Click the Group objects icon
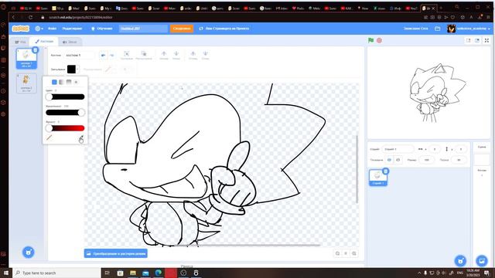Screen dimensions: 495x278 pyautogui.click(x=127, y=55)
